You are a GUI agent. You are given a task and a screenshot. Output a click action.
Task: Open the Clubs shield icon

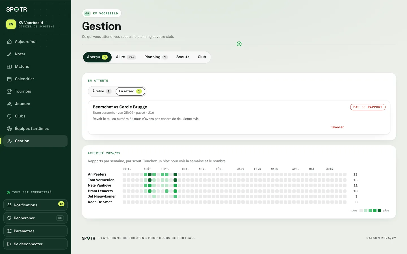coord(9,116)
